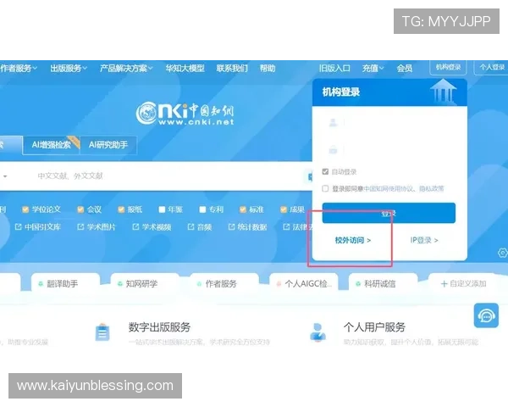Click the blue 登录 button

389,213
